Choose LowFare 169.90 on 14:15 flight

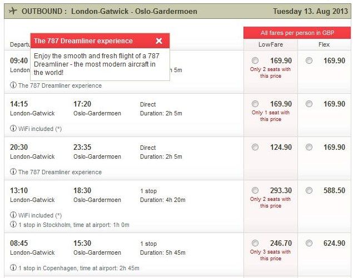coord(255,104)
